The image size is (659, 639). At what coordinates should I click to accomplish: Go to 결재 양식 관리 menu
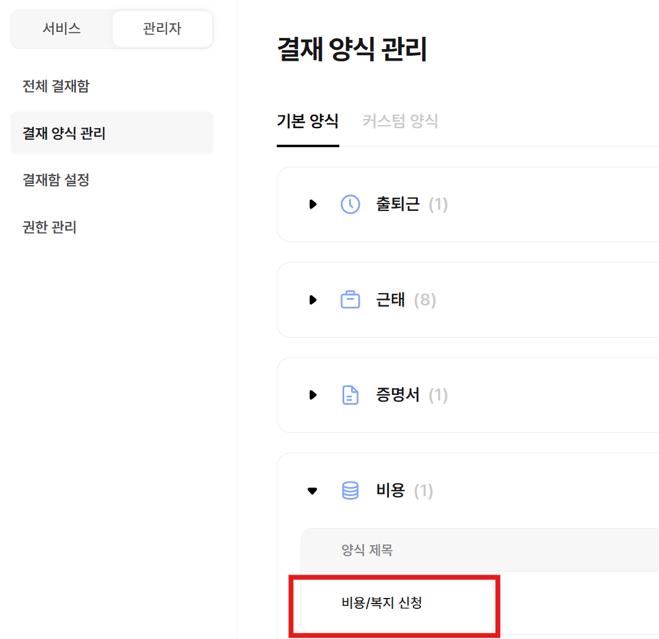pos(64,133)
